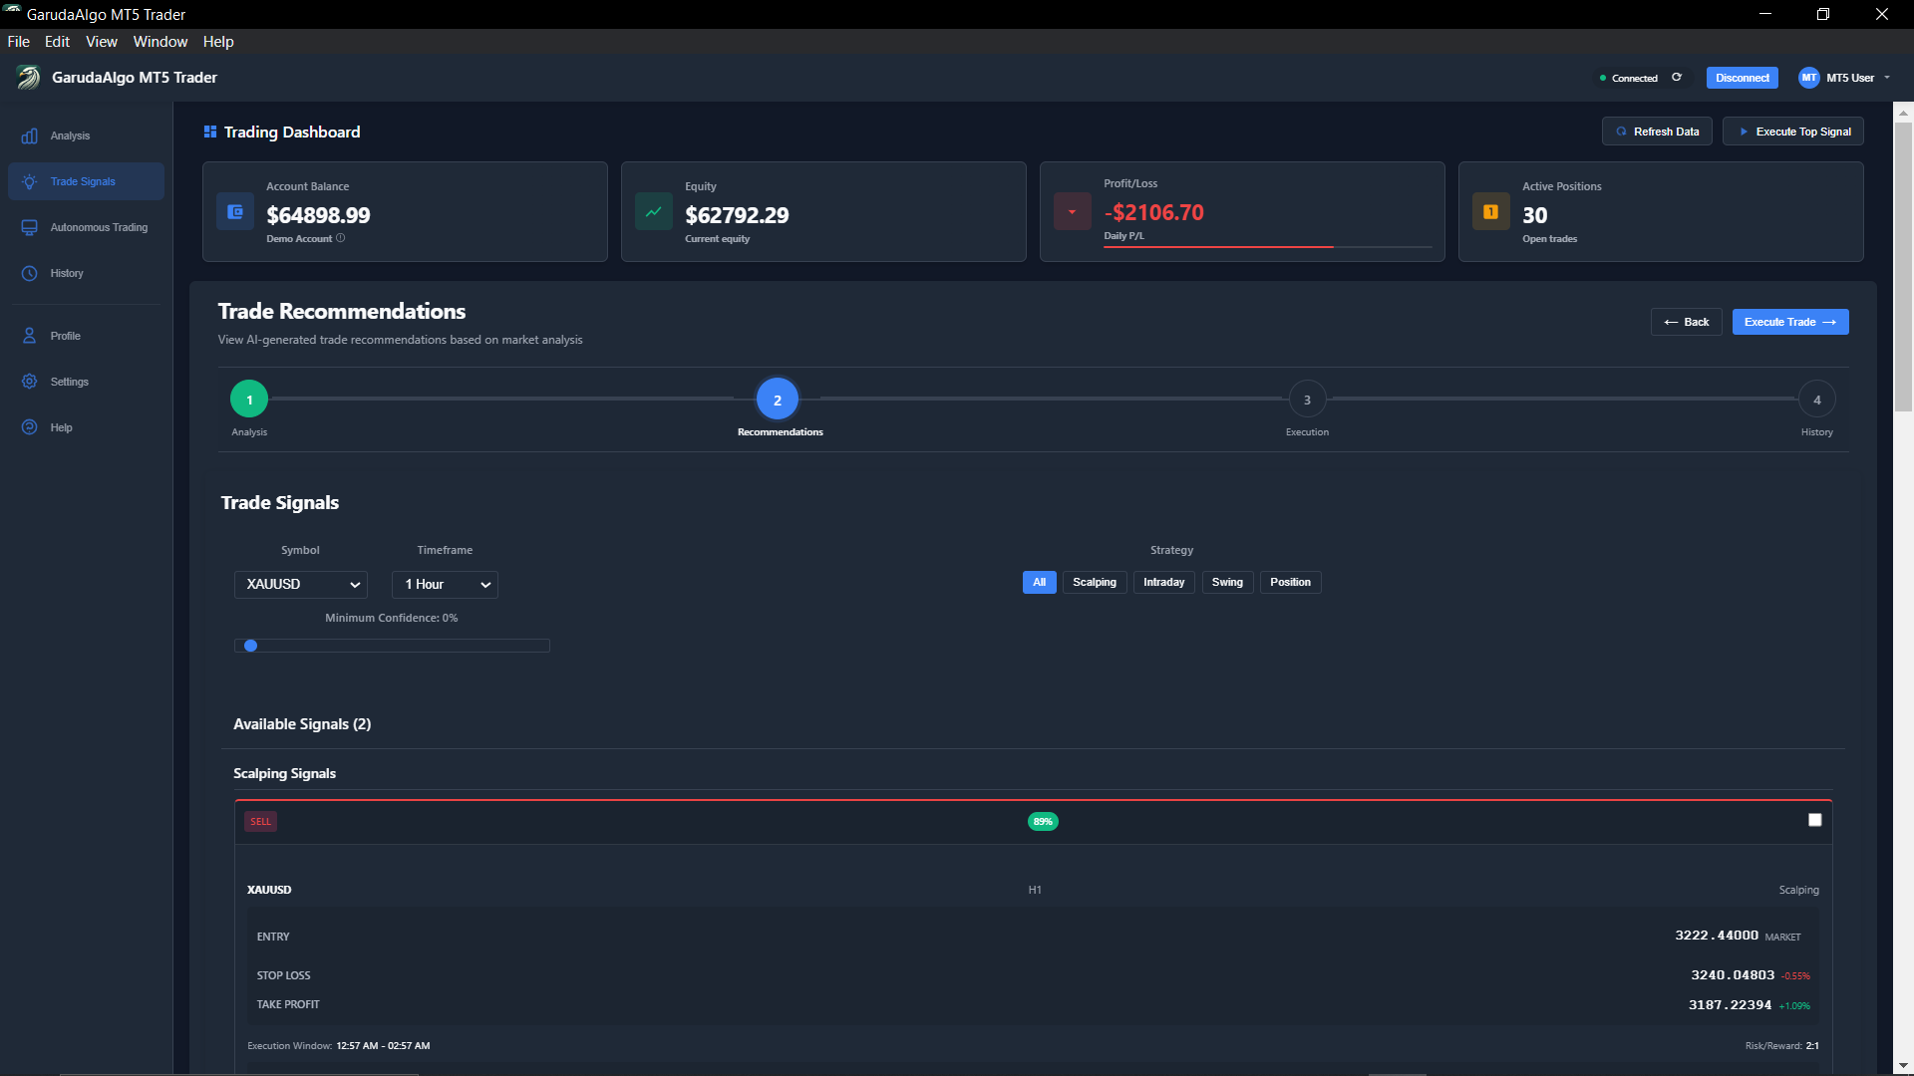
Task: Open the Profile section icon
Action: (x=29, y=336)
